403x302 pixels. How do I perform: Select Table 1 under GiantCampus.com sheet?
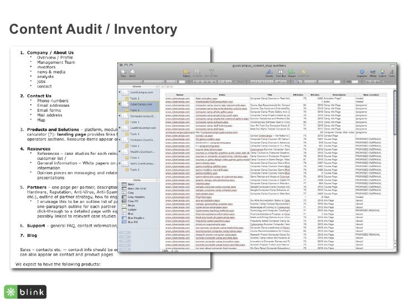132,98
